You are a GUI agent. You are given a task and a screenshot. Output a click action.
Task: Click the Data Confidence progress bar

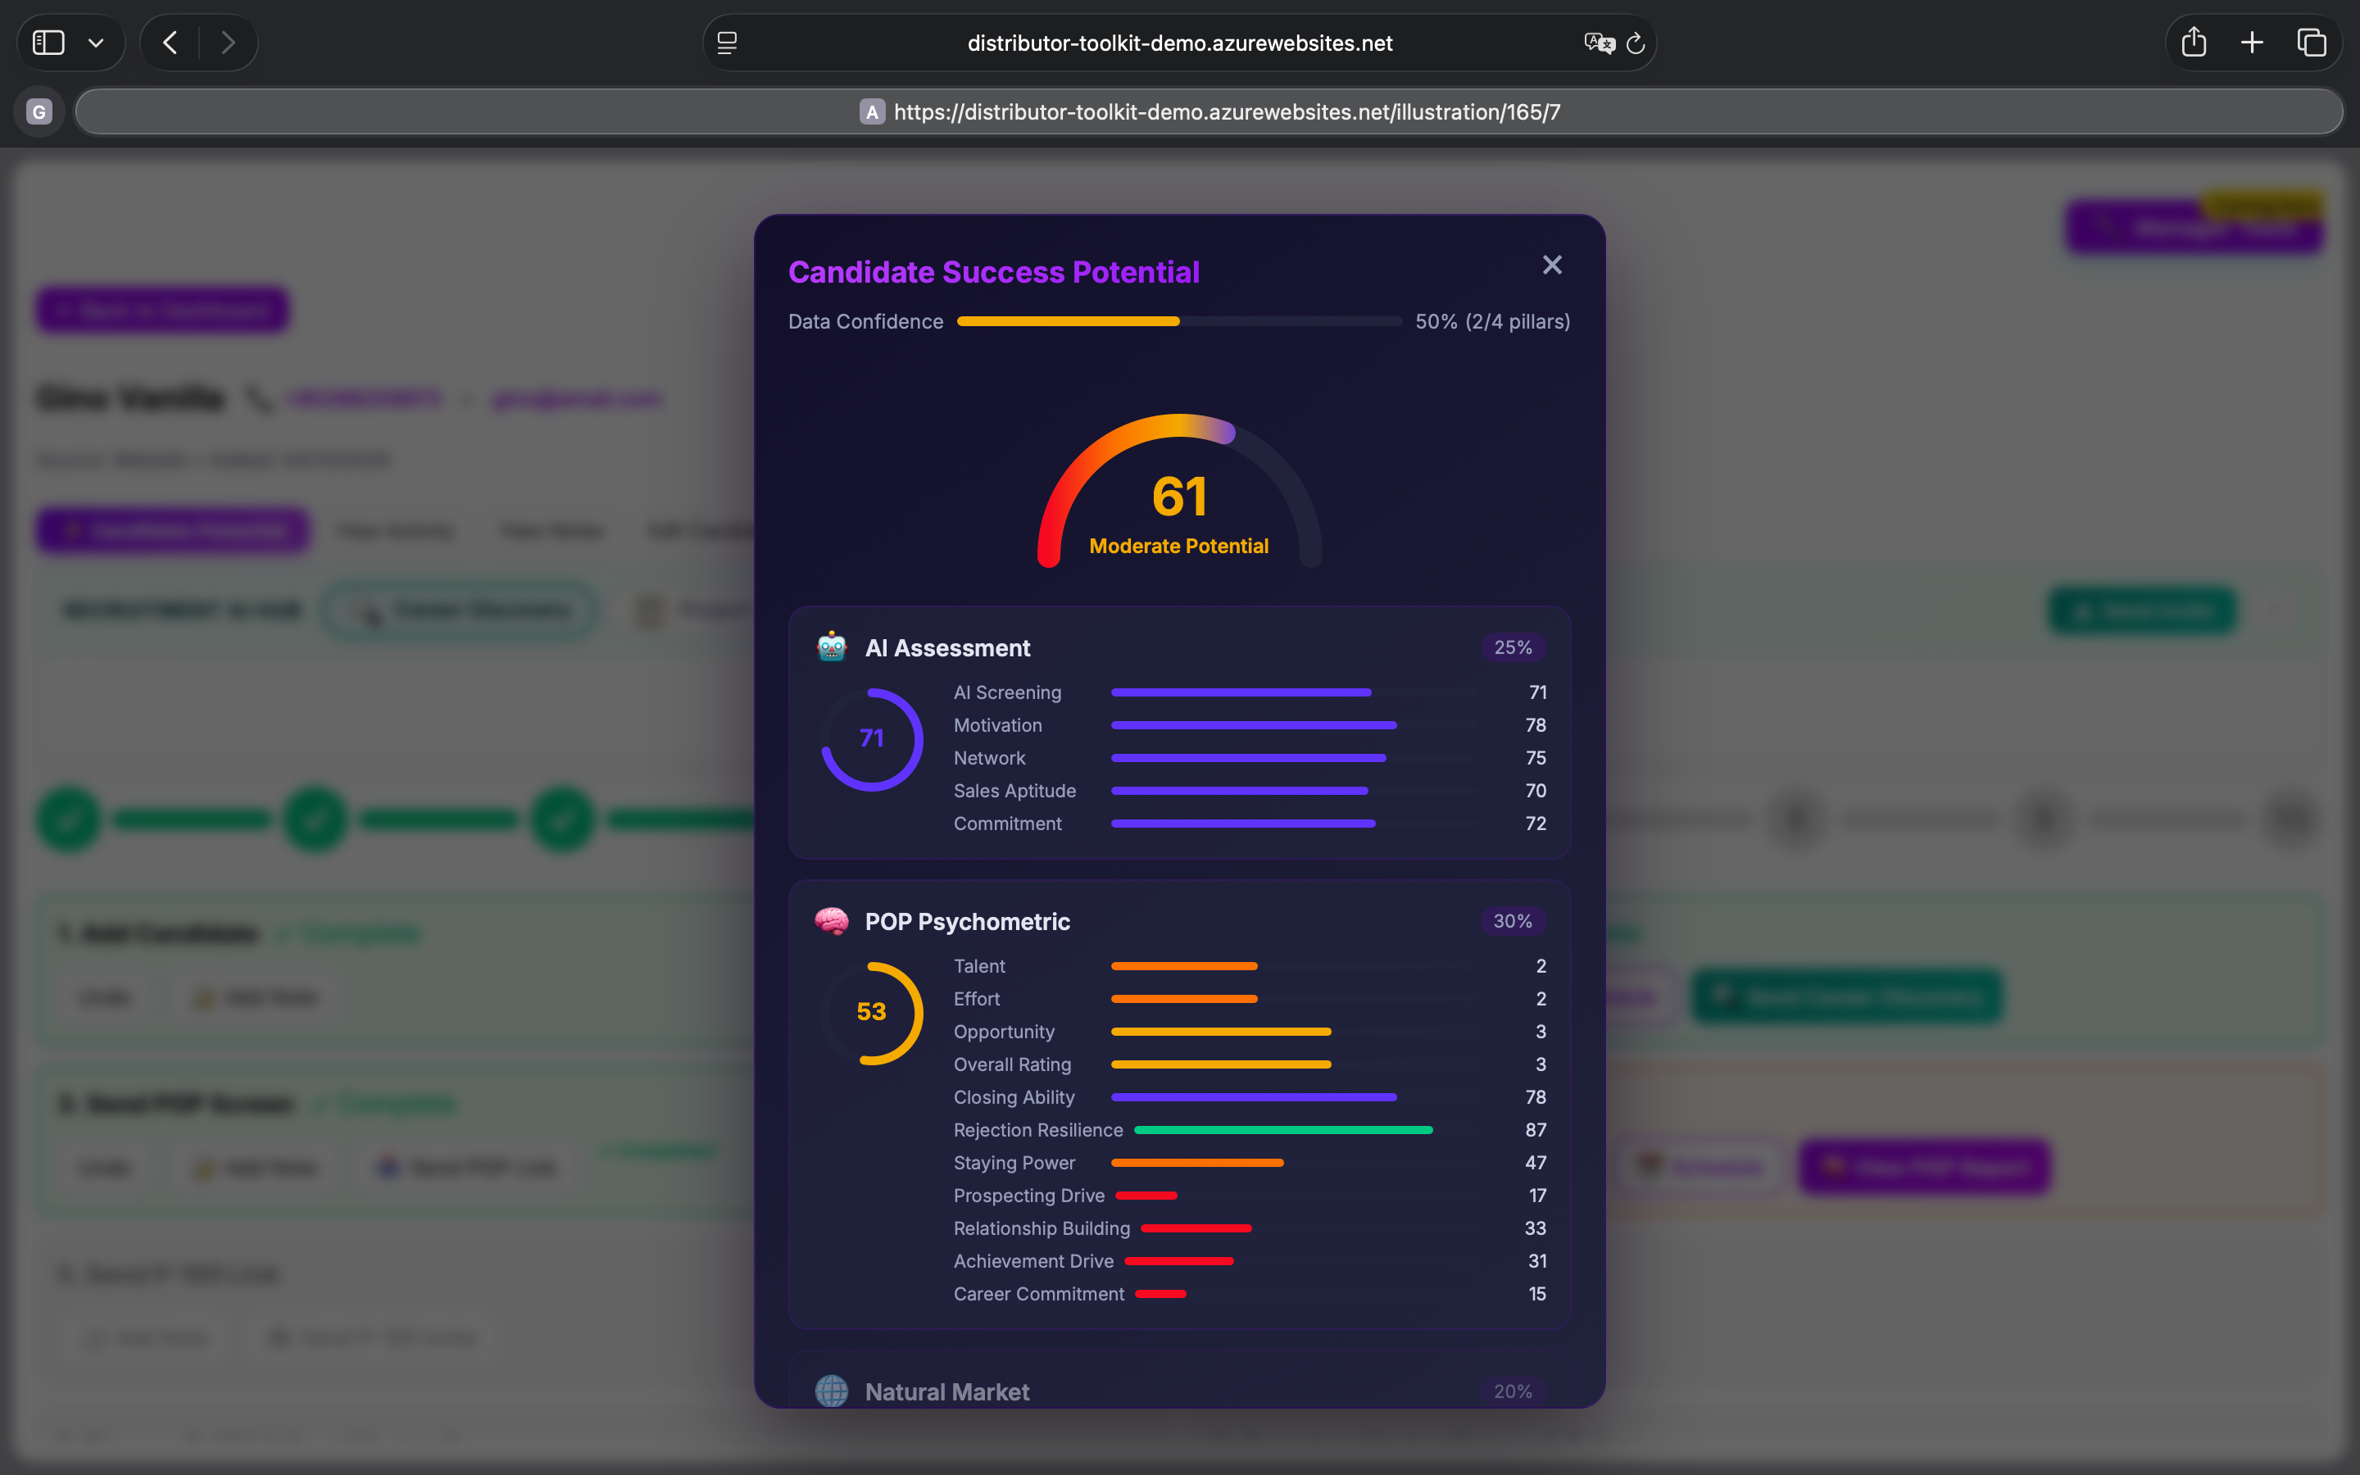(1178, 321)
